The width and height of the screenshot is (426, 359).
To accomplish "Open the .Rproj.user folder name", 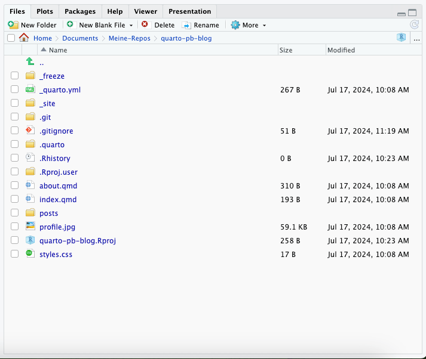I will (59, 172).
